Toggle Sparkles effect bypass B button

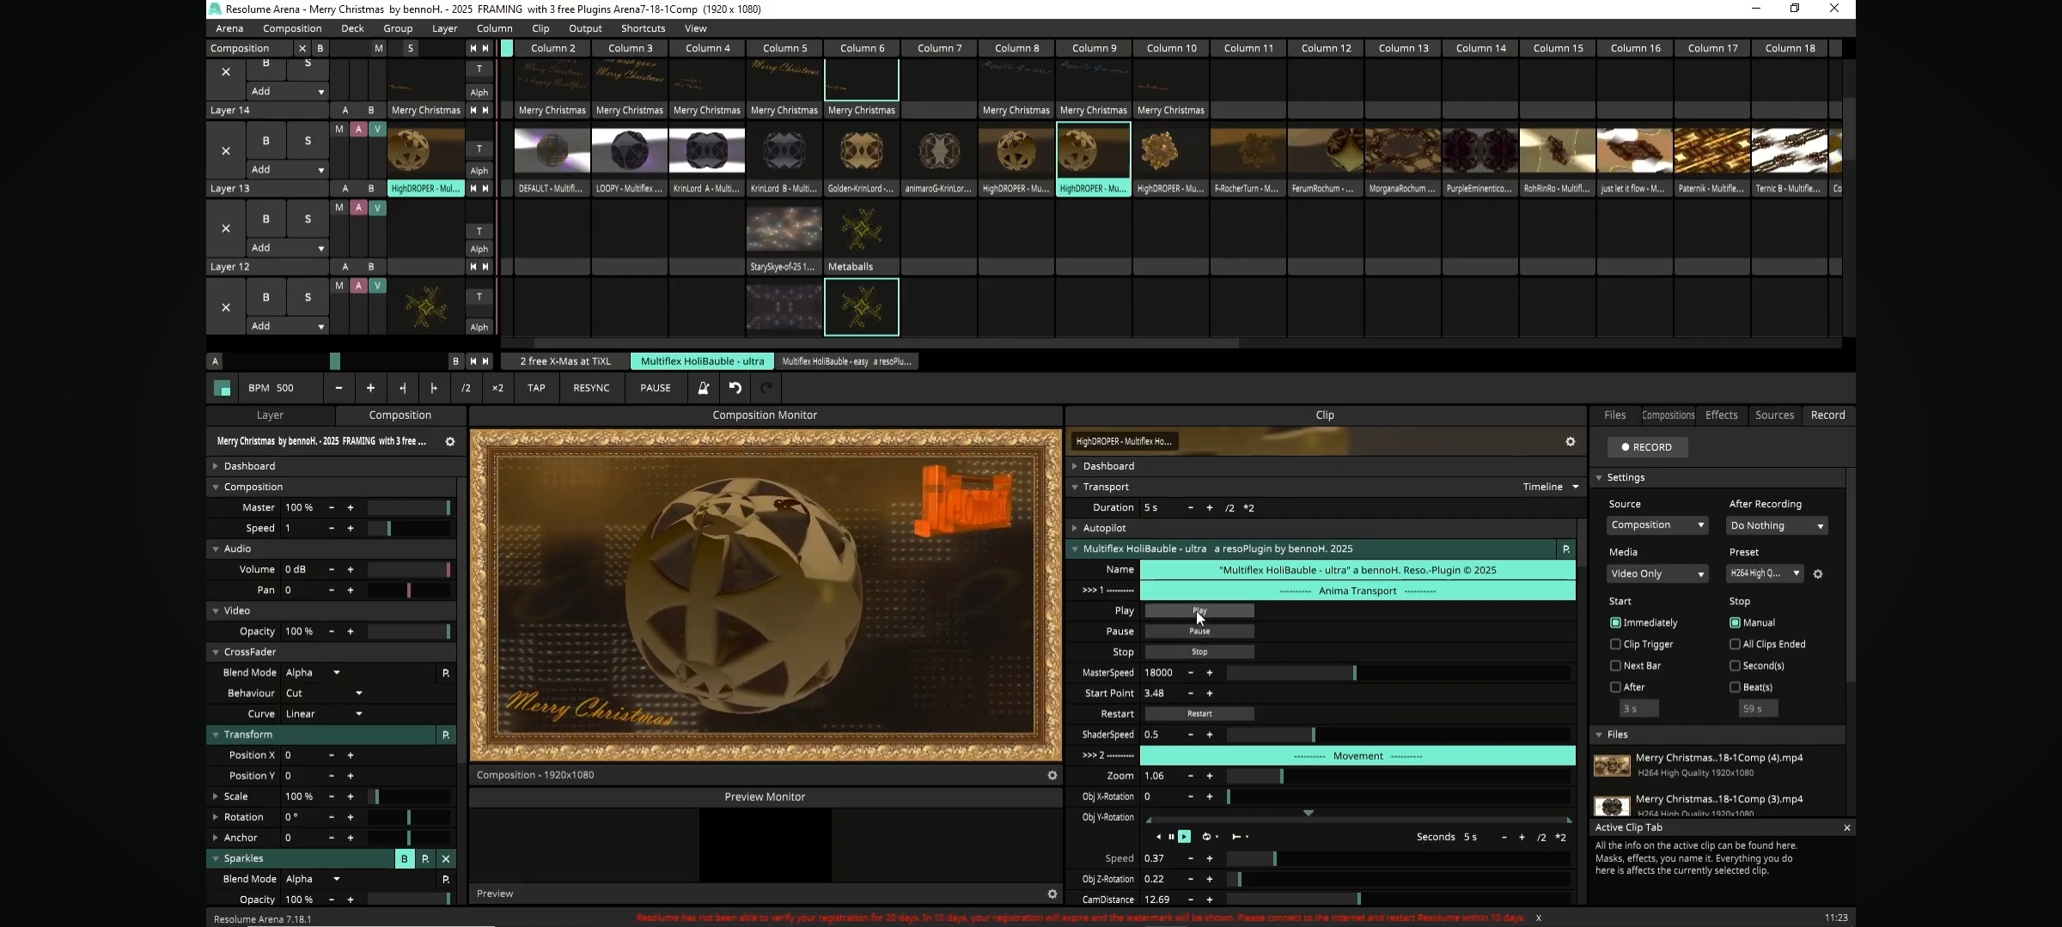404,858
